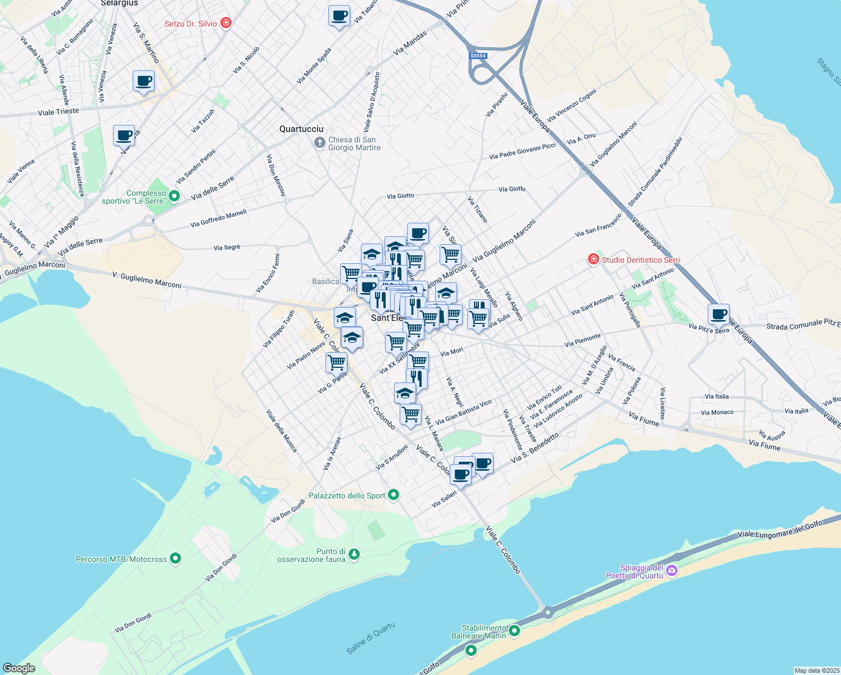Click the Via Livatino street label
The height and width of the screenshot is (675, 841).
pos(663,403)
